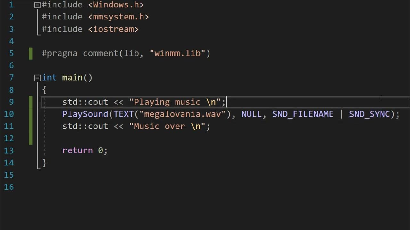Click the comment keyword on line 5
This screenshot has height=230, width=410.
[x=101, y=53]
